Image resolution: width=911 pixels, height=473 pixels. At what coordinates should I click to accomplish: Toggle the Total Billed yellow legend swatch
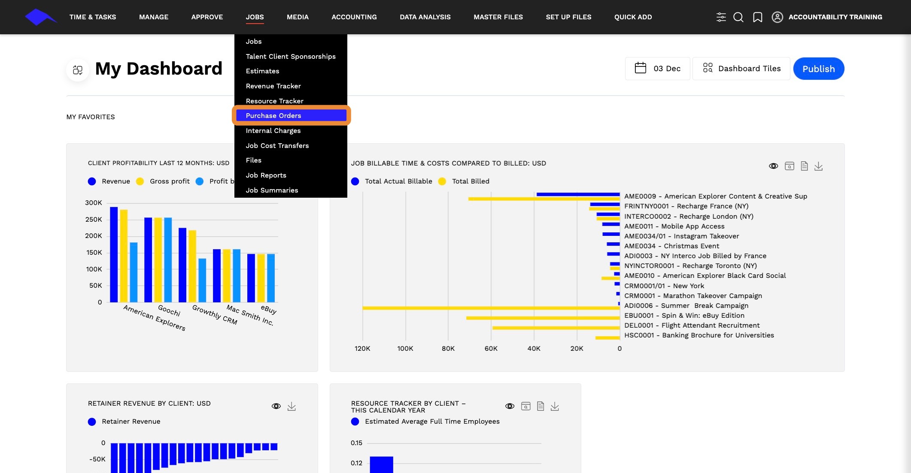[x=442, y=181]
